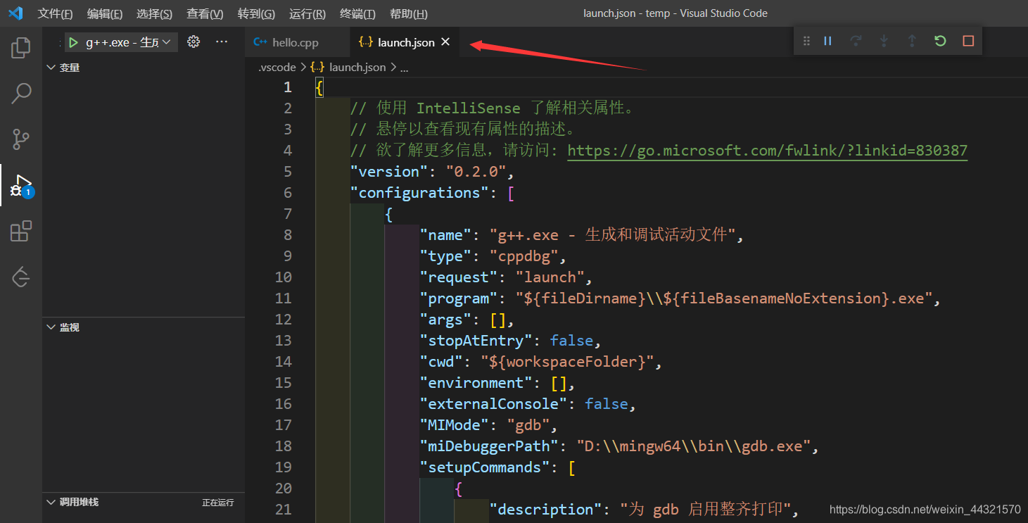Click Step Into in debug toolbar

pos(884,41)
